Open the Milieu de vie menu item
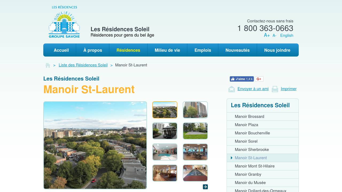This screenshot has height=192, width=342. pyautogui.click(x=167, y=50)
